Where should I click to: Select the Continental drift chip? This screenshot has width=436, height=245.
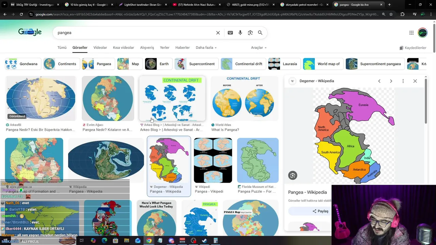pyautogui.click(x=244, y=64)
